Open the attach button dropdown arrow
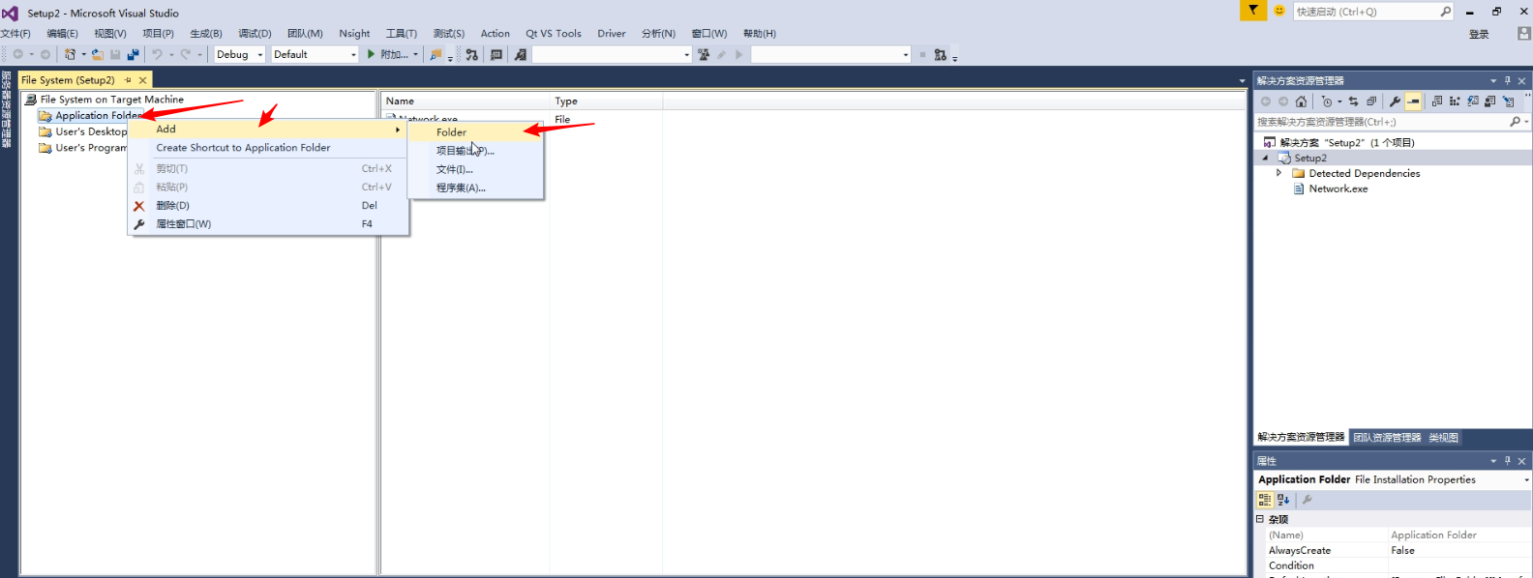The height and width of the screenshot is (578, 1533). tap(416, 55)
